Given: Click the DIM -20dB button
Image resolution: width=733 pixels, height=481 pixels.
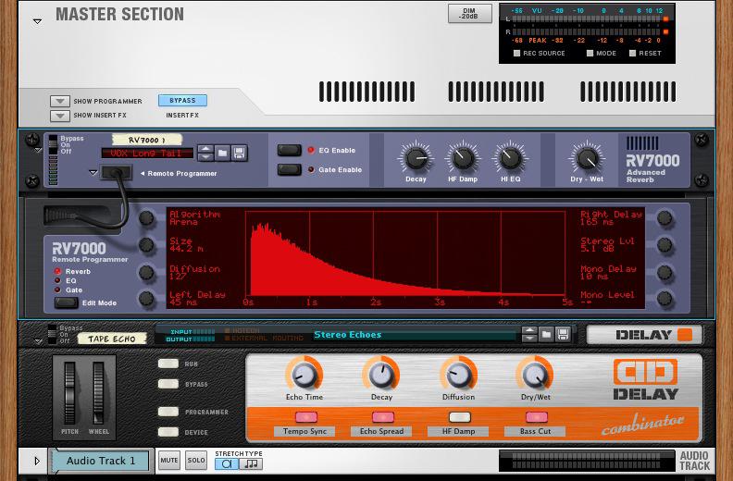Looking at the screenshot, I should 469,14.
